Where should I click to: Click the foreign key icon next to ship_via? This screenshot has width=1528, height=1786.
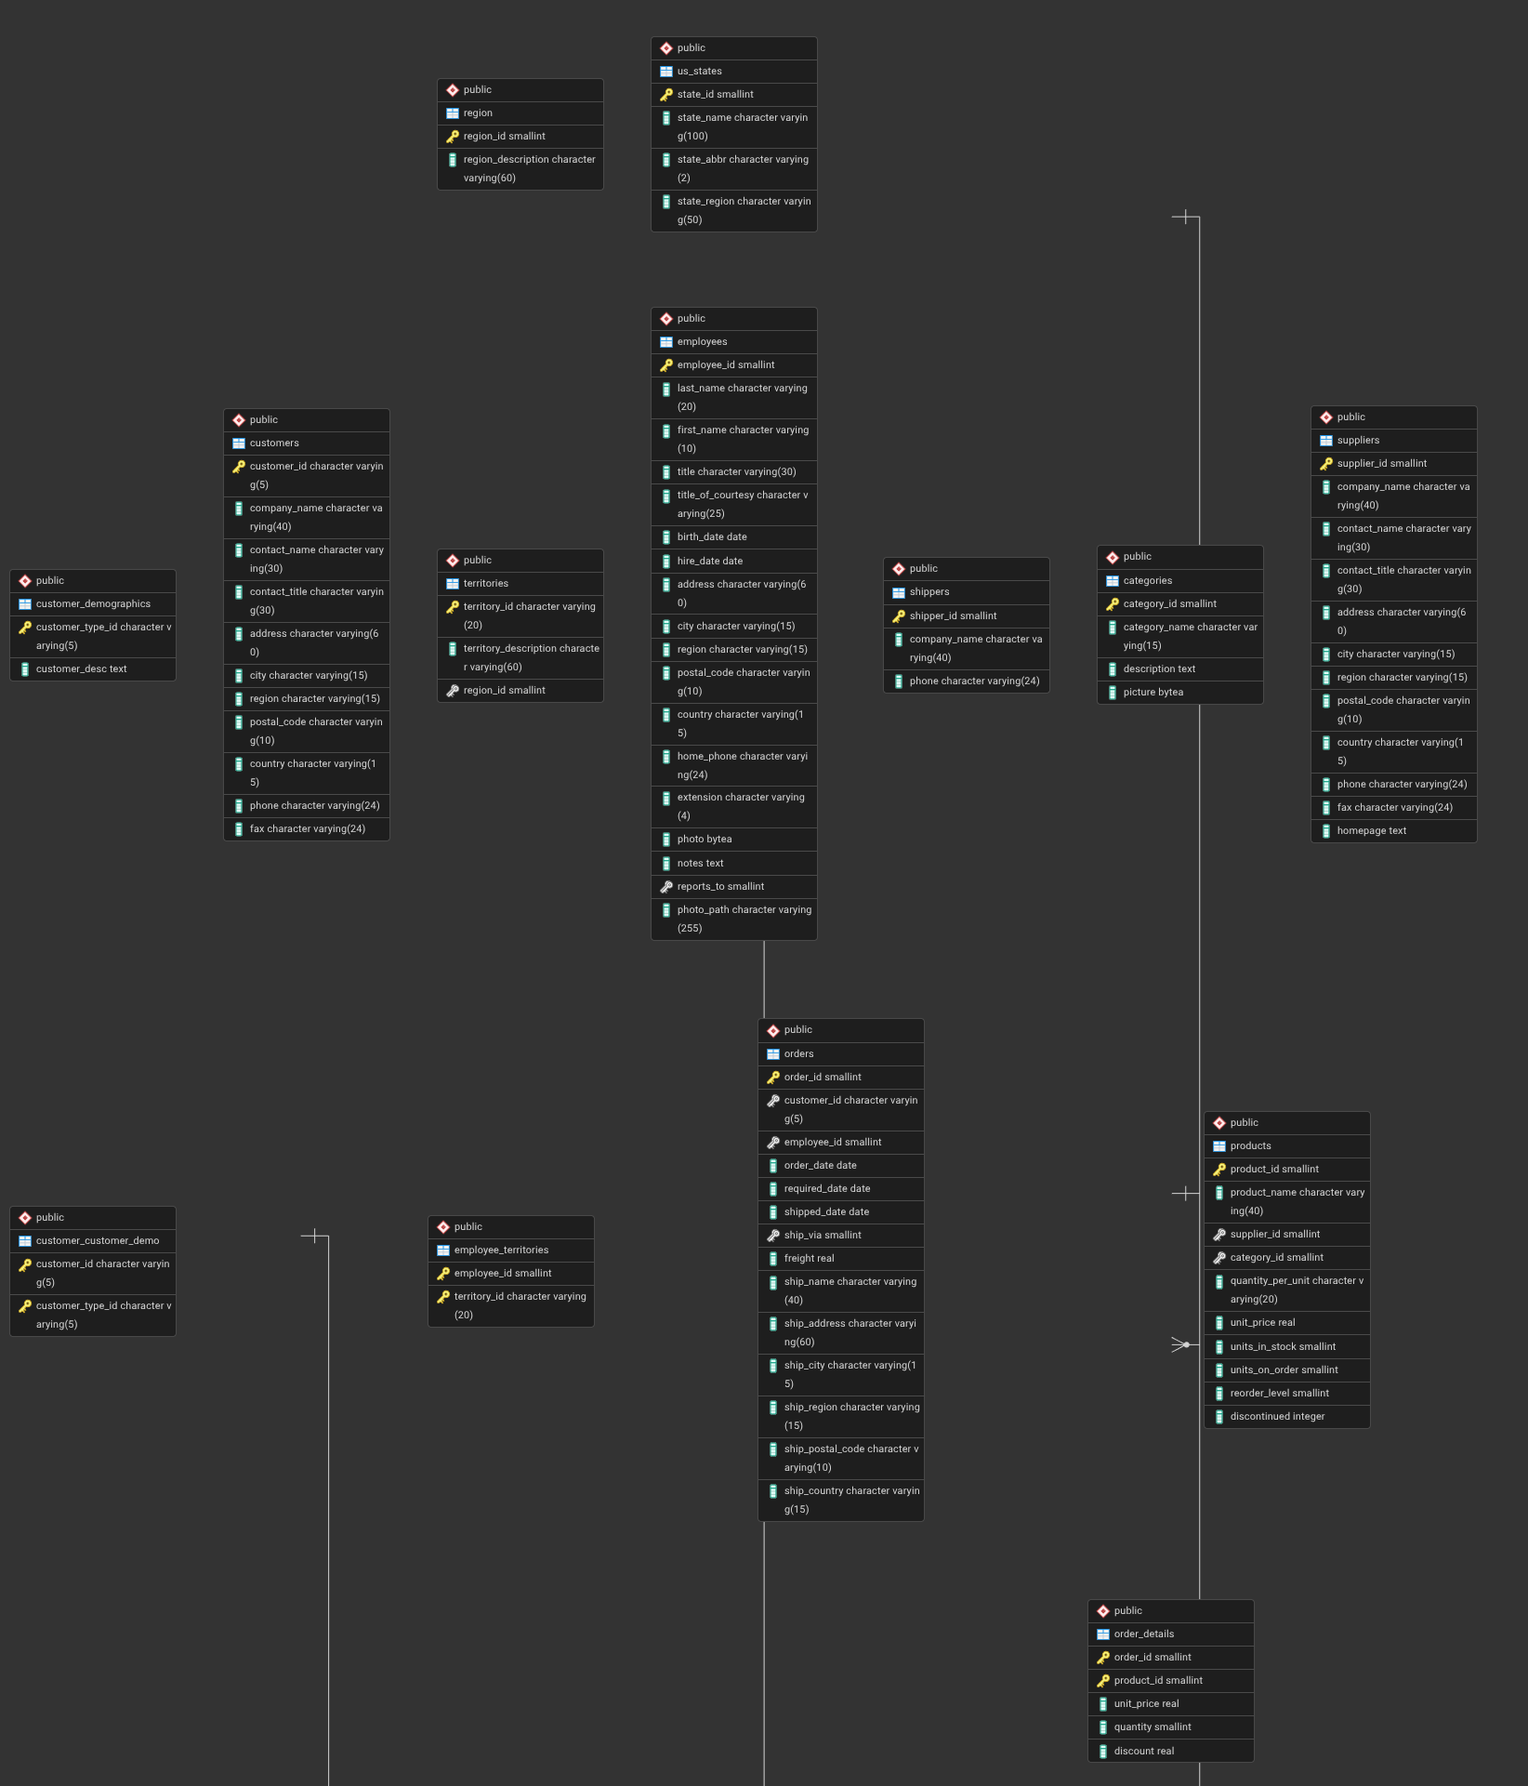773,1236
